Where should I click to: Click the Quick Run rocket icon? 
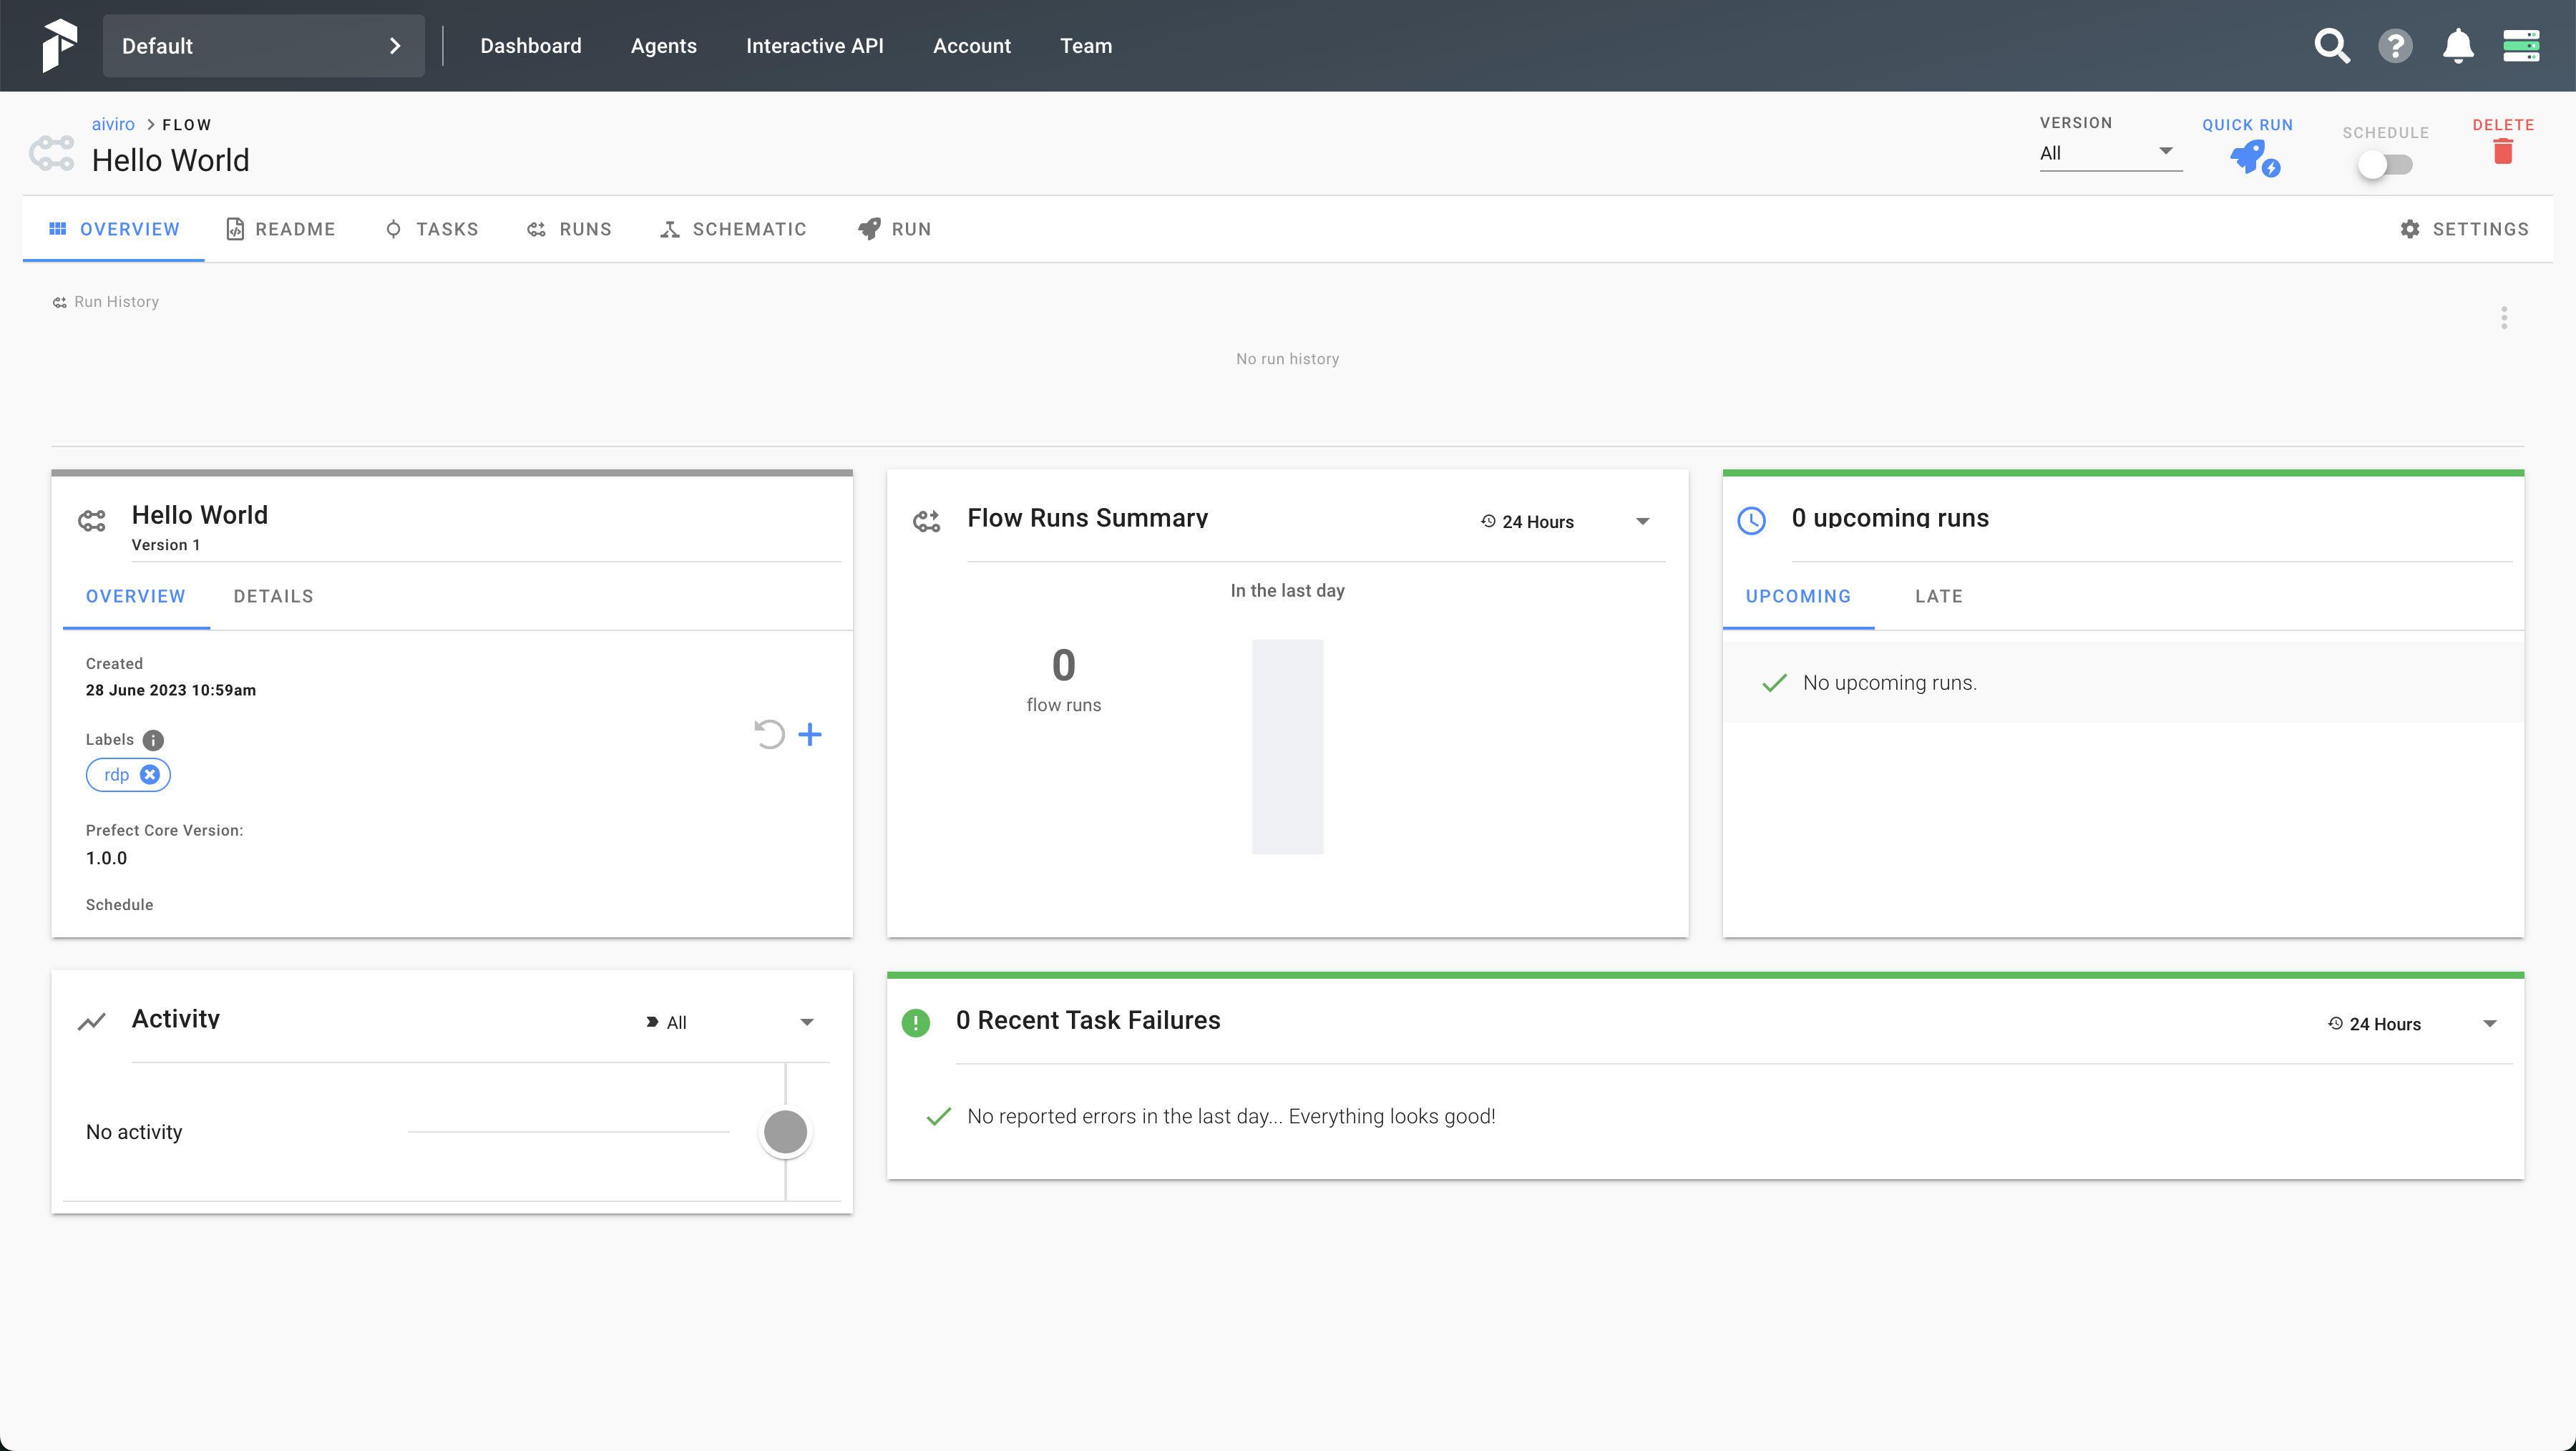click(2252, 158)
